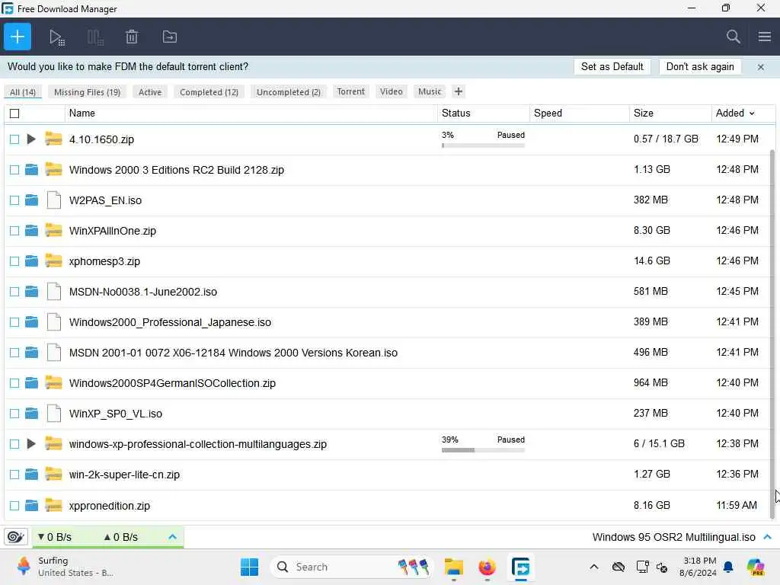Screen dimensions: 780x585
Task: Switch to the All (14) tab
Action: tap(23, 92)
